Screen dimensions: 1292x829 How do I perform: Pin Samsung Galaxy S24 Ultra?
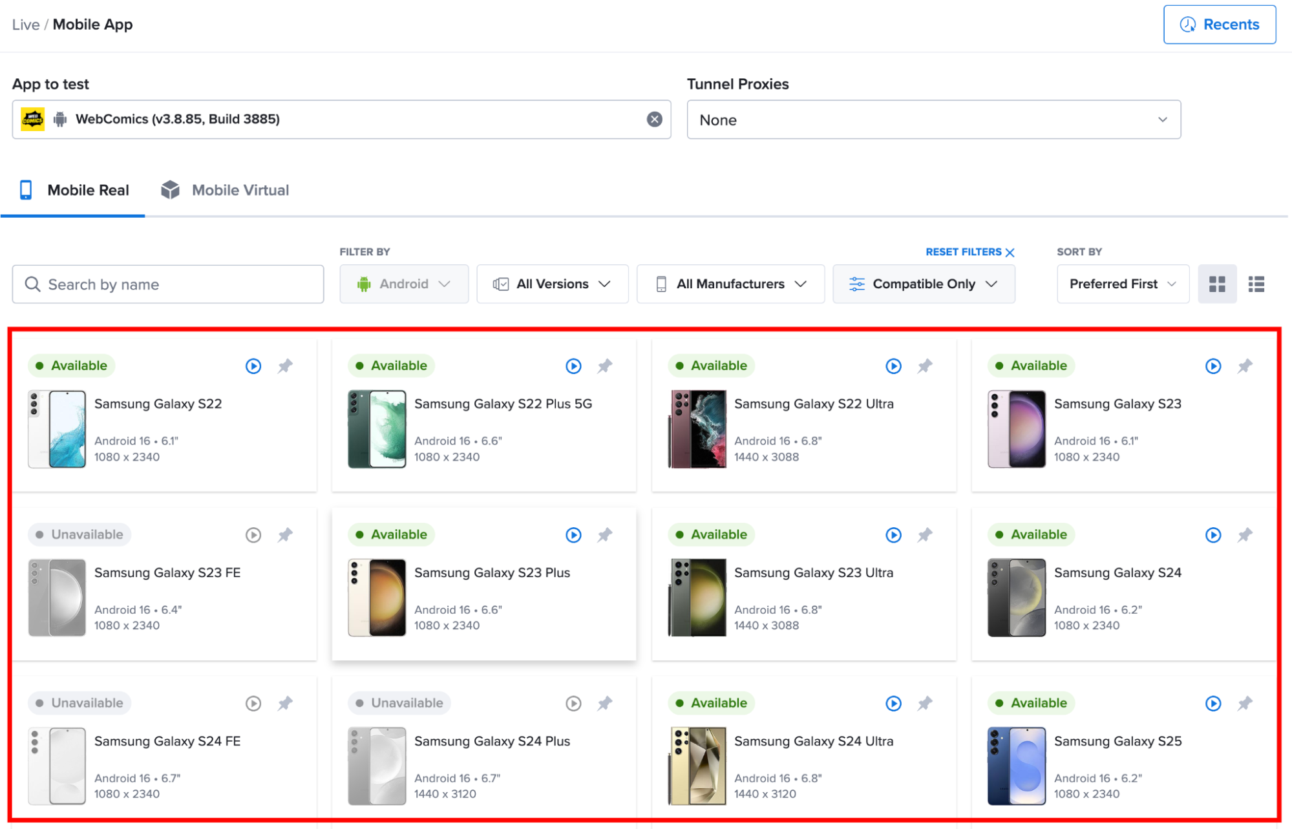pos(925,704)
